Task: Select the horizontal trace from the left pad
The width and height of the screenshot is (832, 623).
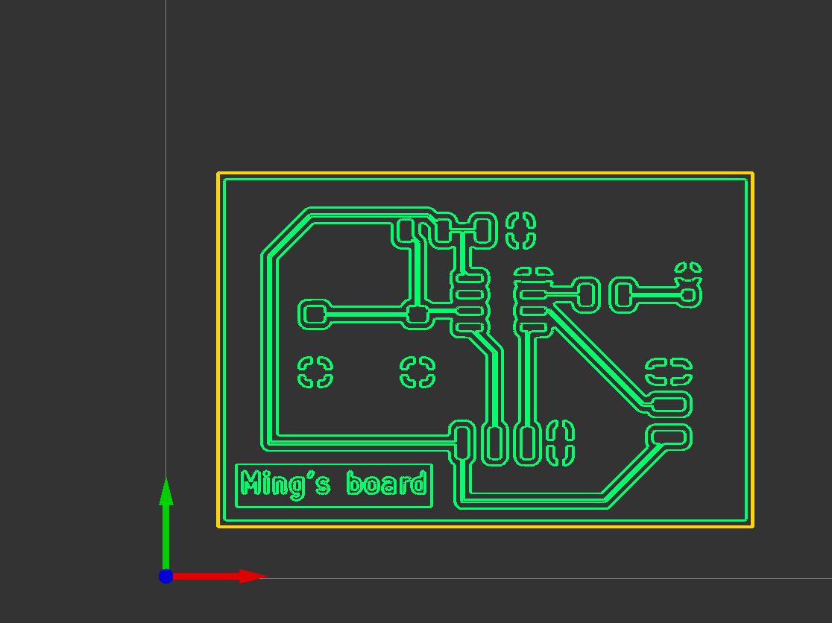Action: coord(365,312)
